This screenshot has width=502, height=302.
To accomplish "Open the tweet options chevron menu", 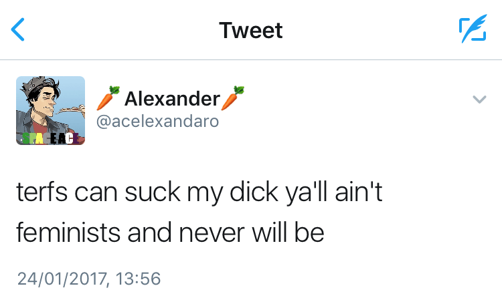I will pyautogui.click(x=479, y=100).
